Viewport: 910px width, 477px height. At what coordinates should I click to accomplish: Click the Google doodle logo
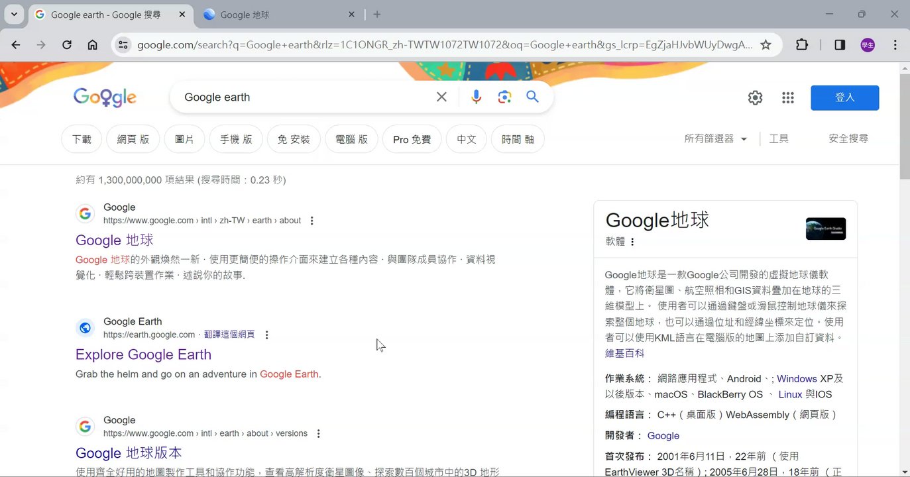pyautogui.click(x=105, y=97)
